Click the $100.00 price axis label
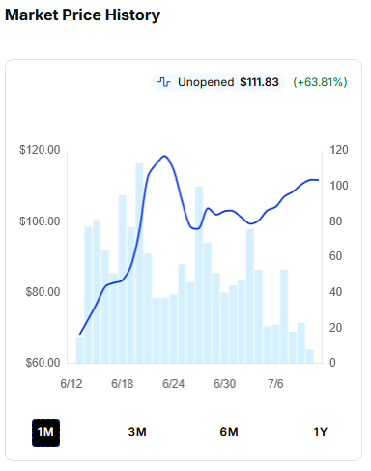The width and height of the screenshot is (371, 471). [40, 221]
